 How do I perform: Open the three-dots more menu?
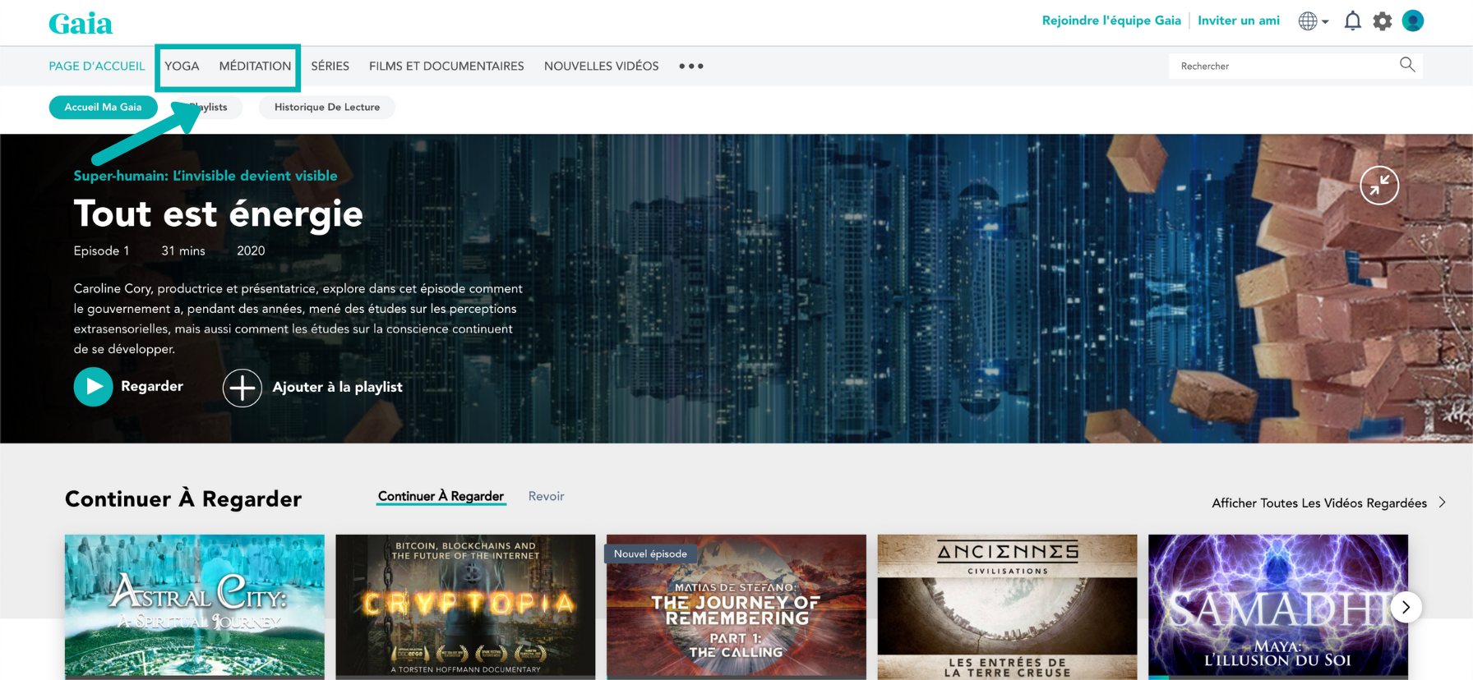click(x=690, y=66)
